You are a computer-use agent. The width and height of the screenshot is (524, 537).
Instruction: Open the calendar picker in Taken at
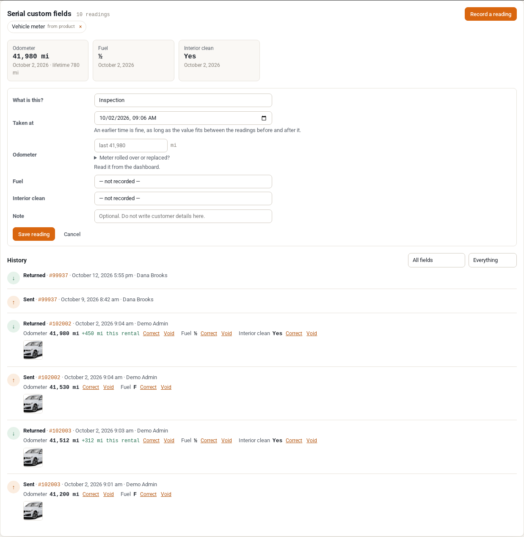point(264,118)
